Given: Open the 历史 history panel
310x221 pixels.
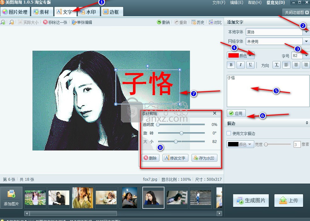Looking at the screenshot, I should pos(198,22).
